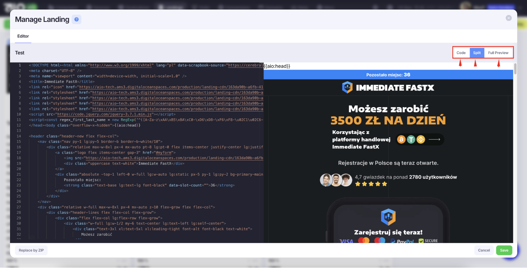Close the Manage Landing dialog with the X
527x268 pixels.
[509, 18]
